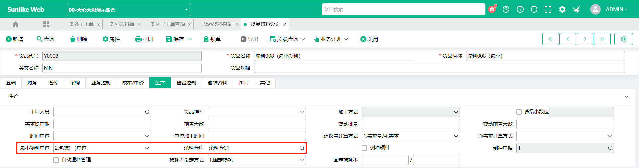Toggle 自动退料管理 checkbox
This screenshot has height=168, width=639.
[x=56, y=160]
